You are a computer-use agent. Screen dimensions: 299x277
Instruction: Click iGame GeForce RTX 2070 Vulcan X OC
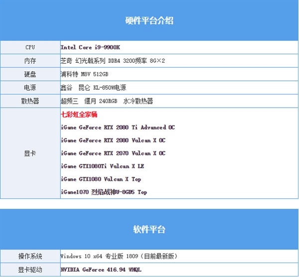point(113,153)
